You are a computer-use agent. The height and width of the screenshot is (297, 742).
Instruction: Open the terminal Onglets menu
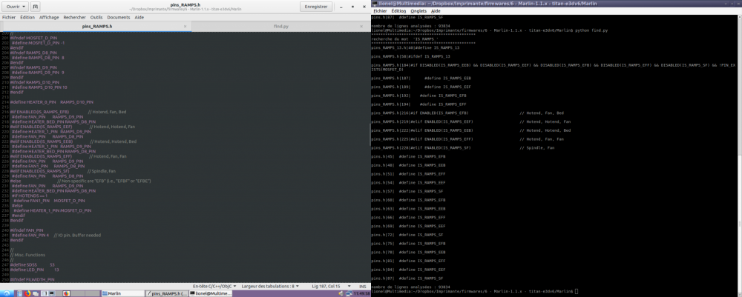(418, 11)
